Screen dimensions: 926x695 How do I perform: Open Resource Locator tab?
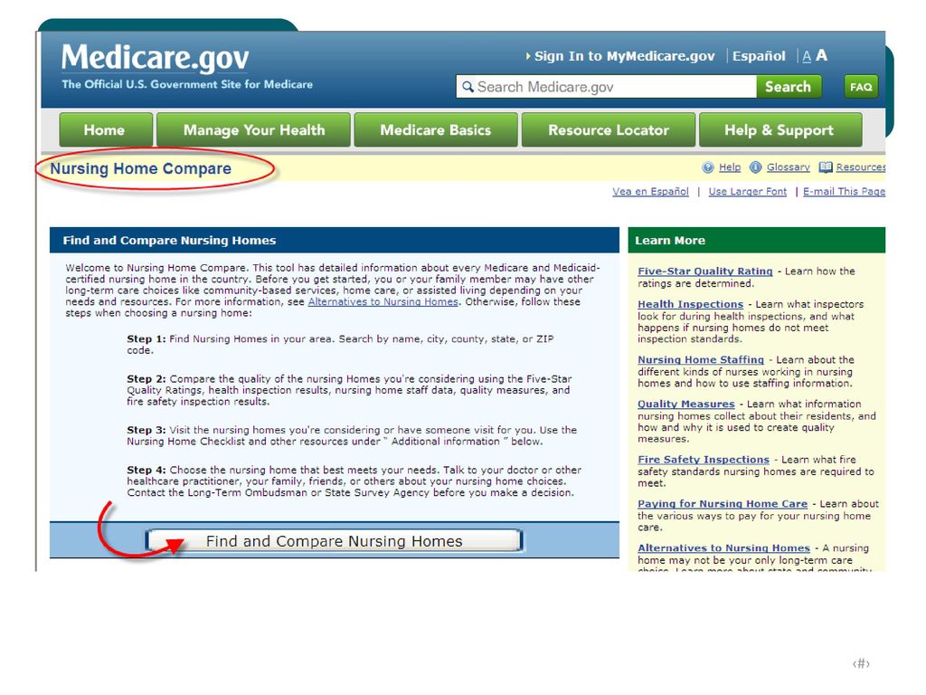(609, 129)
